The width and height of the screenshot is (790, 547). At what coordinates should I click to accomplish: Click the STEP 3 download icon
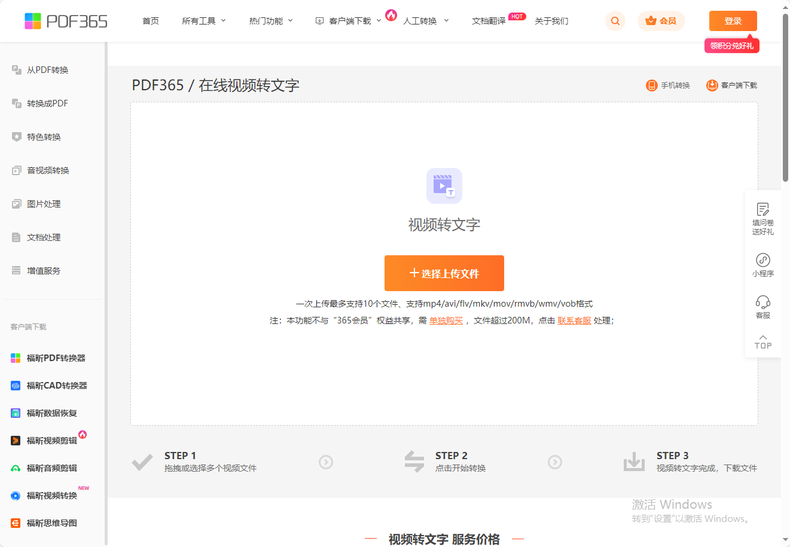[x=634, y=462]
